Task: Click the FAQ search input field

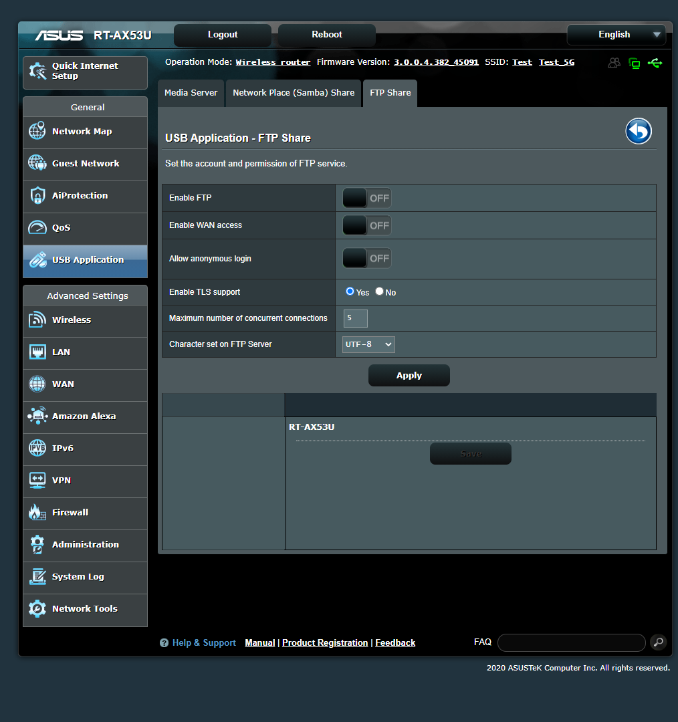Action: (572, 642)
